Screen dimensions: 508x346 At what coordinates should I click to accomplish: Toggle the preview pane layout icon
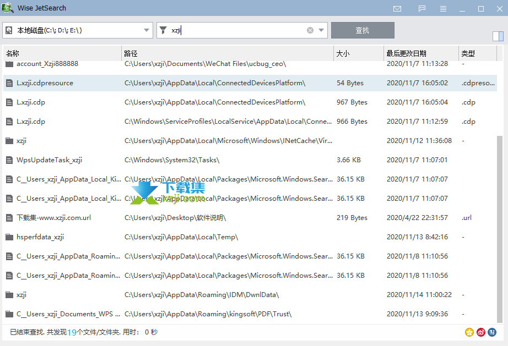[x=498, y=36]
